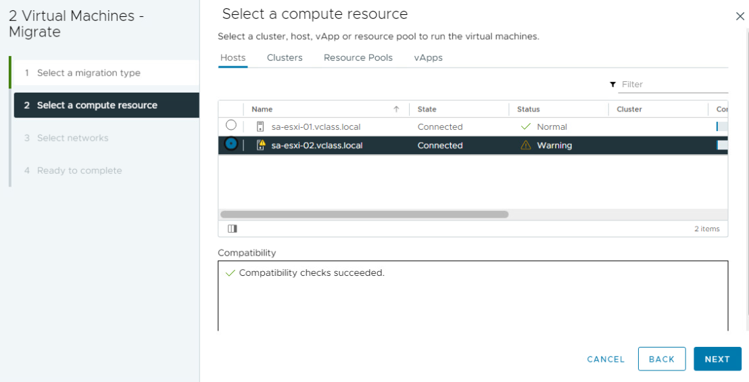Click the sa-esxi-02 host warning icon
The width and height of the screenshot is (749, 382).
coord(261,145)
